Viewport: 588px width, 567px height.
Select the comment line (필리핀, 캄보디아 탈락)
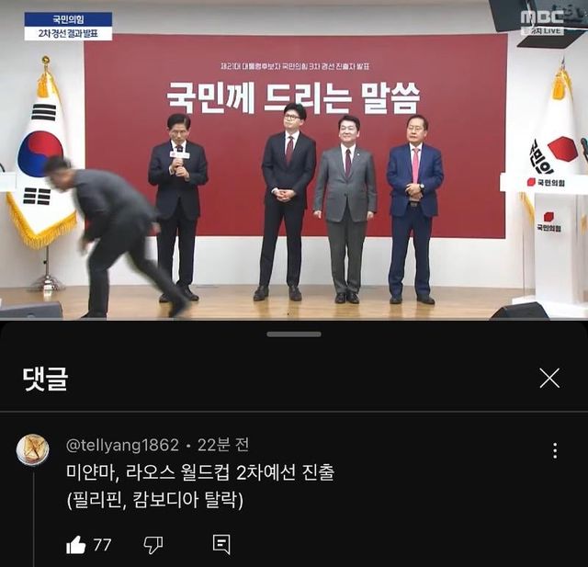coord(155,500)
